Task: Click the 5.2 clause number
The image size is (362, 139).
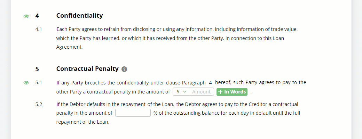Action: tap(39, 104)
